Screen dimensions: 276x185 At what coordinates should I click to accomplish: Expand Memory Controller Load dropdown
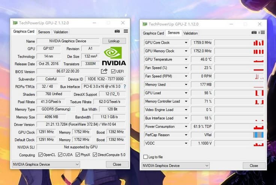point(186,101)
